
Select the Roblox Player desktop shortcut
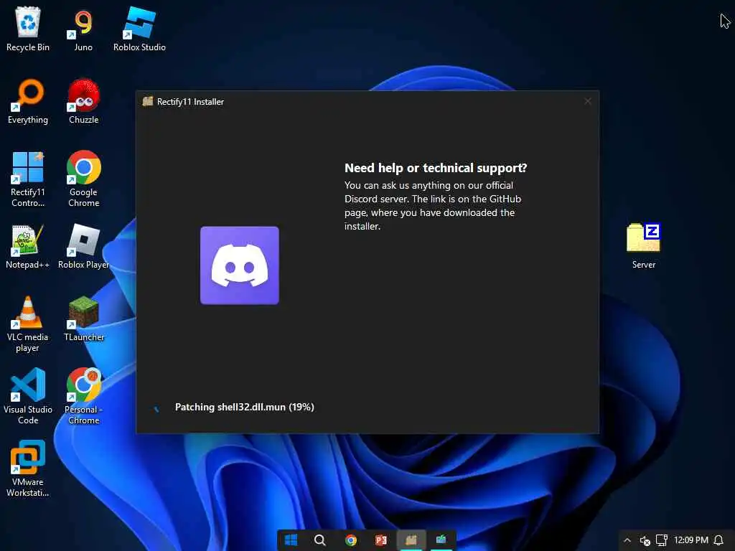click(83, 247)
